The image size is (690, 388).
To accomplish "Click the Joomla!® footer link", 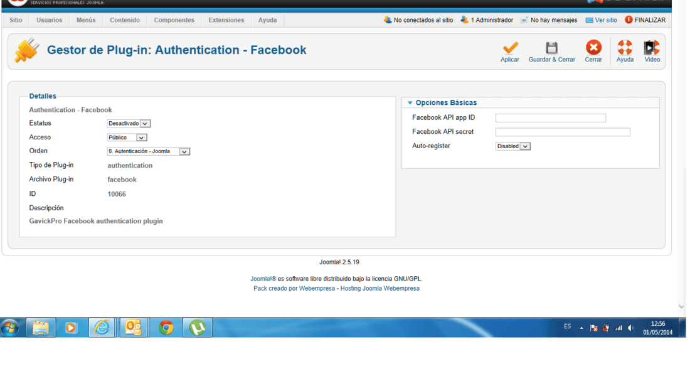I will (263, 279).
